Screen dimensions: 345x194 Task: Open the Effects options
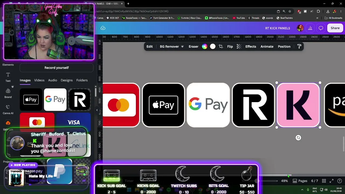tap(251, 47)
